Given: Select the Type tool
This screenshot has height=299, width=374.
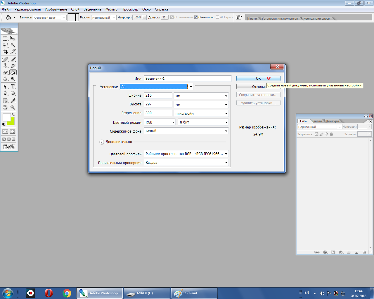Looking at the screenshot, I should click(x=13, y=87).
